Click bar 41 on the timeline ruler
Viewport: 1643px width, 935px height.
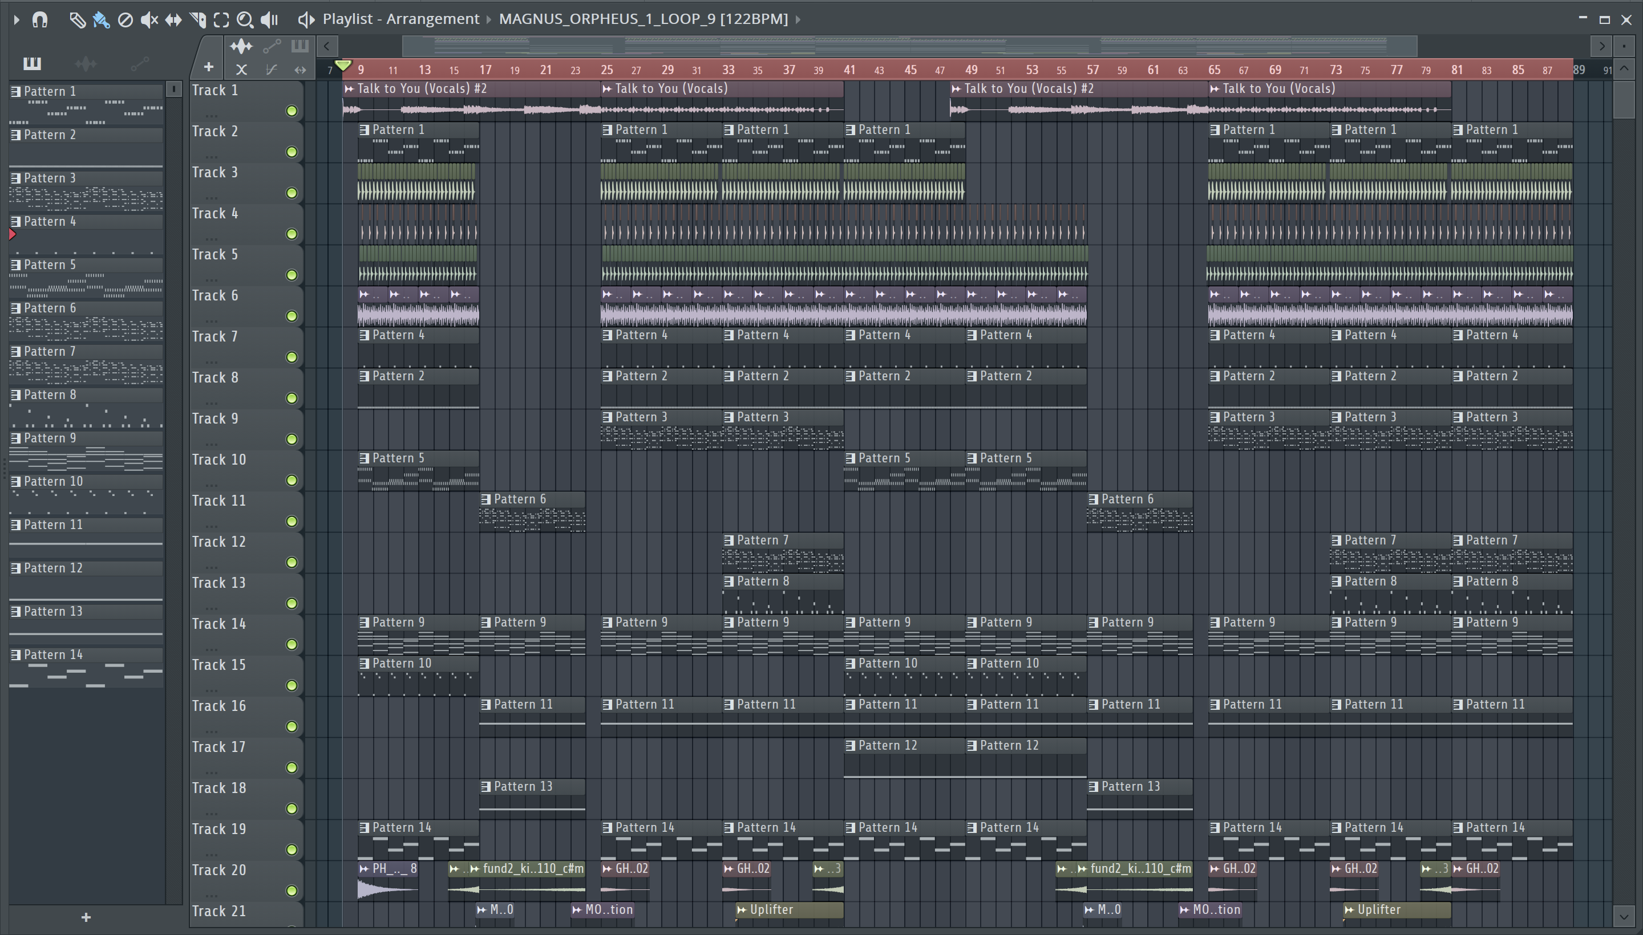click(x=849, y=70)
